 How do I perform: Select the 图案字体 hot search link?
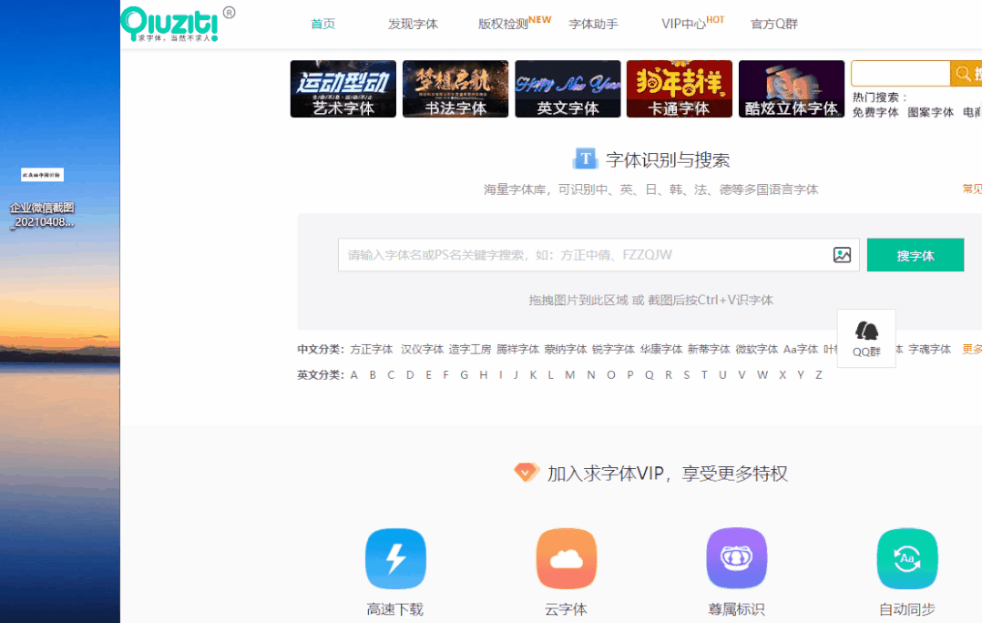[931, 112]
